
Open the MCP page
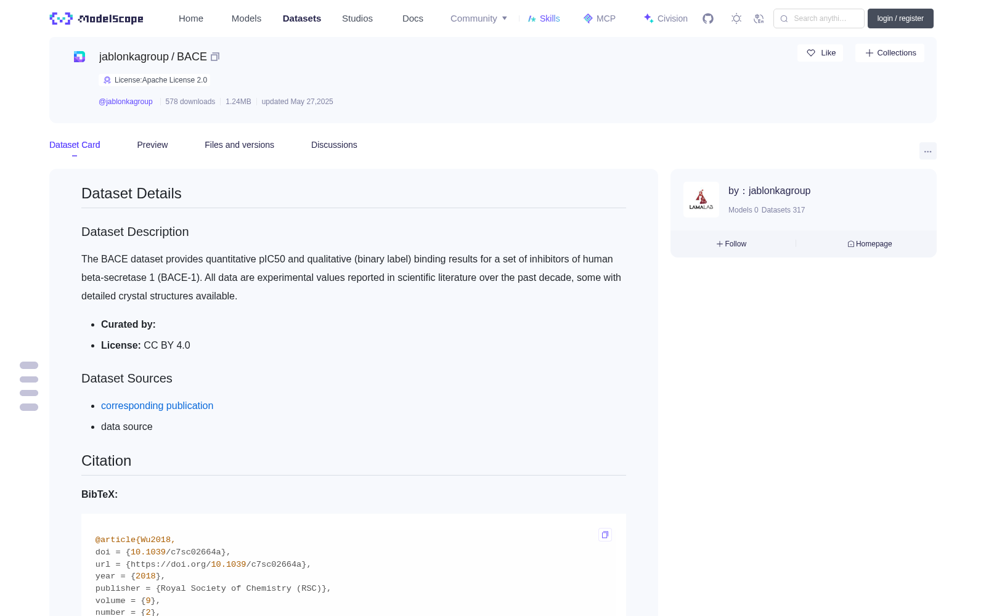[x=599, y=18]
